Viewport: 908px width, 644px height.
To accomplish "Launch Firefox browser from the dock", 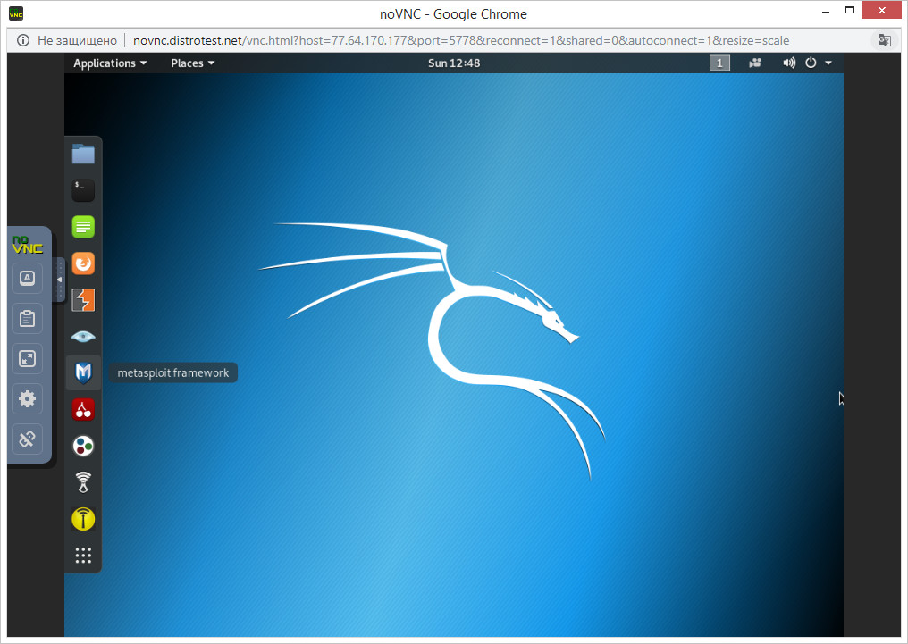I will (83, 263).
